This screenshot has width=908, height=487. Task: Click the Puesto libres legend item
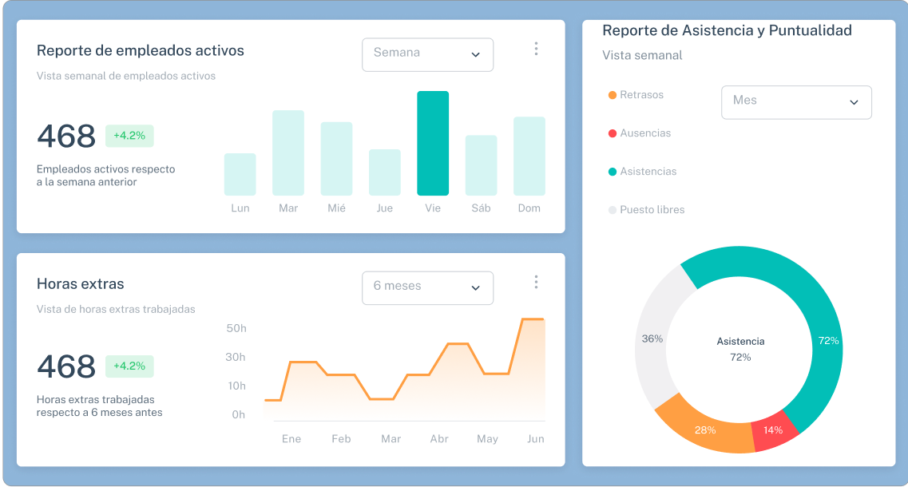[x=647, y=210]
